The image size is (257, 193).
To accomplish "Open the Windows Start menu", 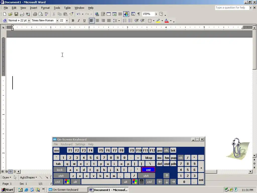I will point(7,190).
